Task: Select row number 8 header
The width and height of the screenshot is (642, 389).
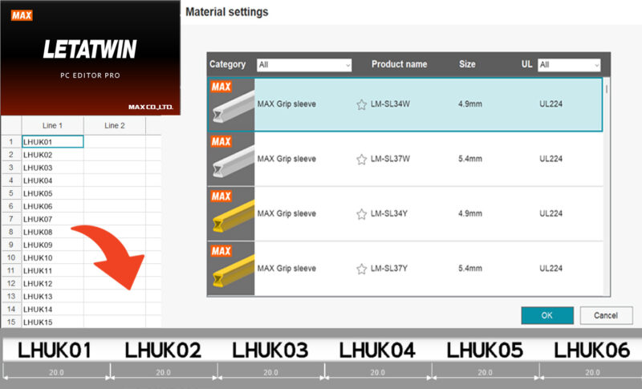Action: pos(10,232)
